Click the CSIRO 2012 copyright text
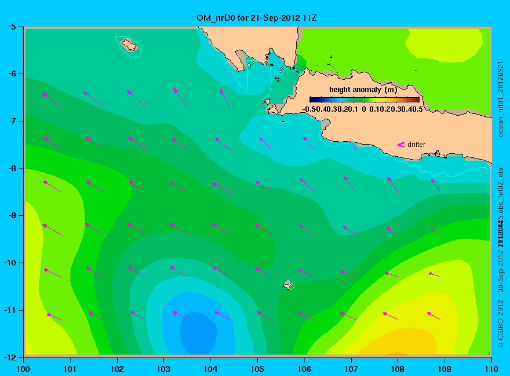This screenshot has width=510, height=376. 501,323
